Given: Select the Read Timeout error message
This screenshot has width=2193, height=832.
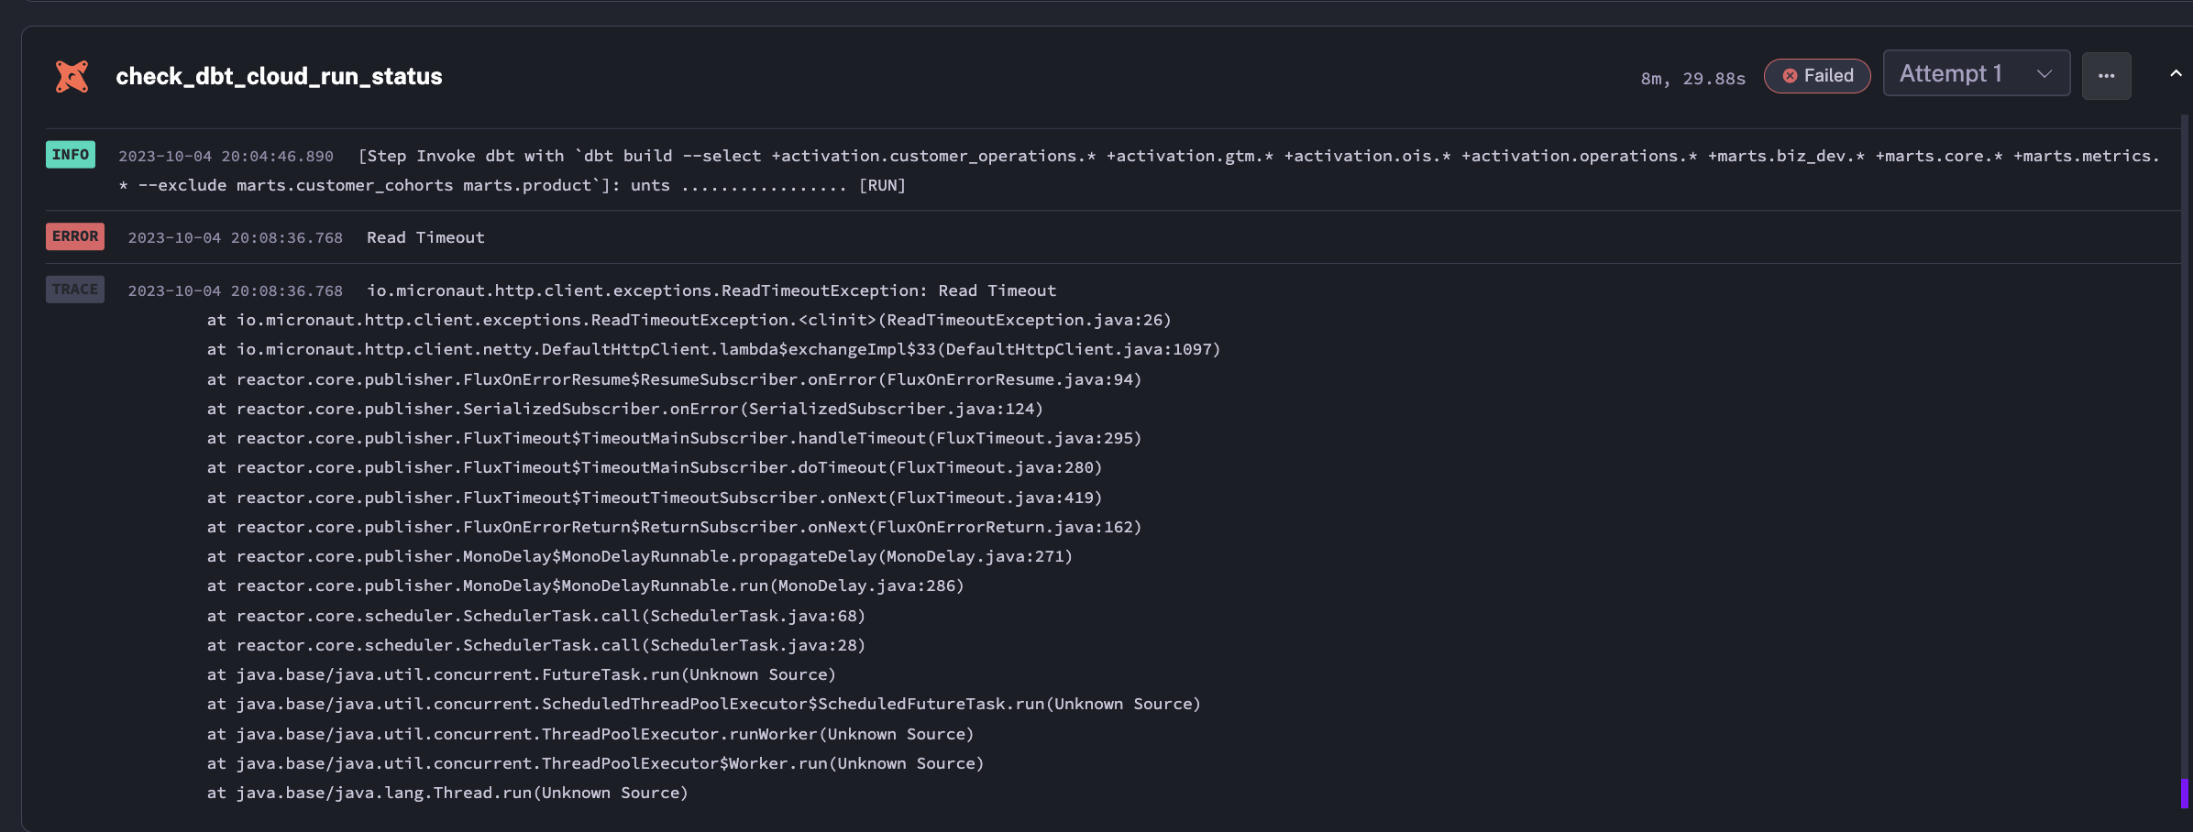Looking at the screenshot, I should pos(424,236).
